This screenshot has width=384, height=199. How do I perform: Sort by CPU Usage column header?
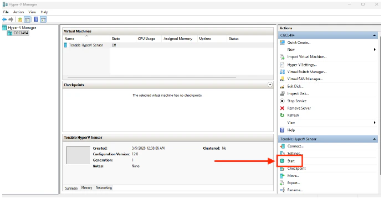click(149, 39)
